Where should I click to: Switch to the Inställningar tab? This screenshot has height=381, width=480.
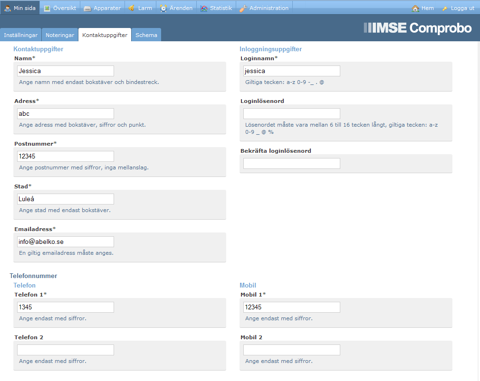[21, 35]
